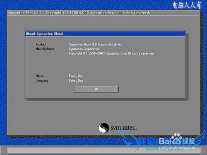
Task: Click the Name label
Action: 39,76
